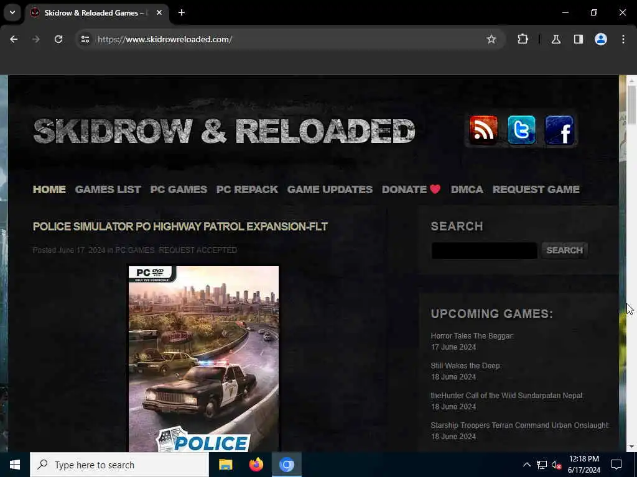Open site information icon in address bar
This screenshot has width=637, height=477.
(x=85, y=39)
